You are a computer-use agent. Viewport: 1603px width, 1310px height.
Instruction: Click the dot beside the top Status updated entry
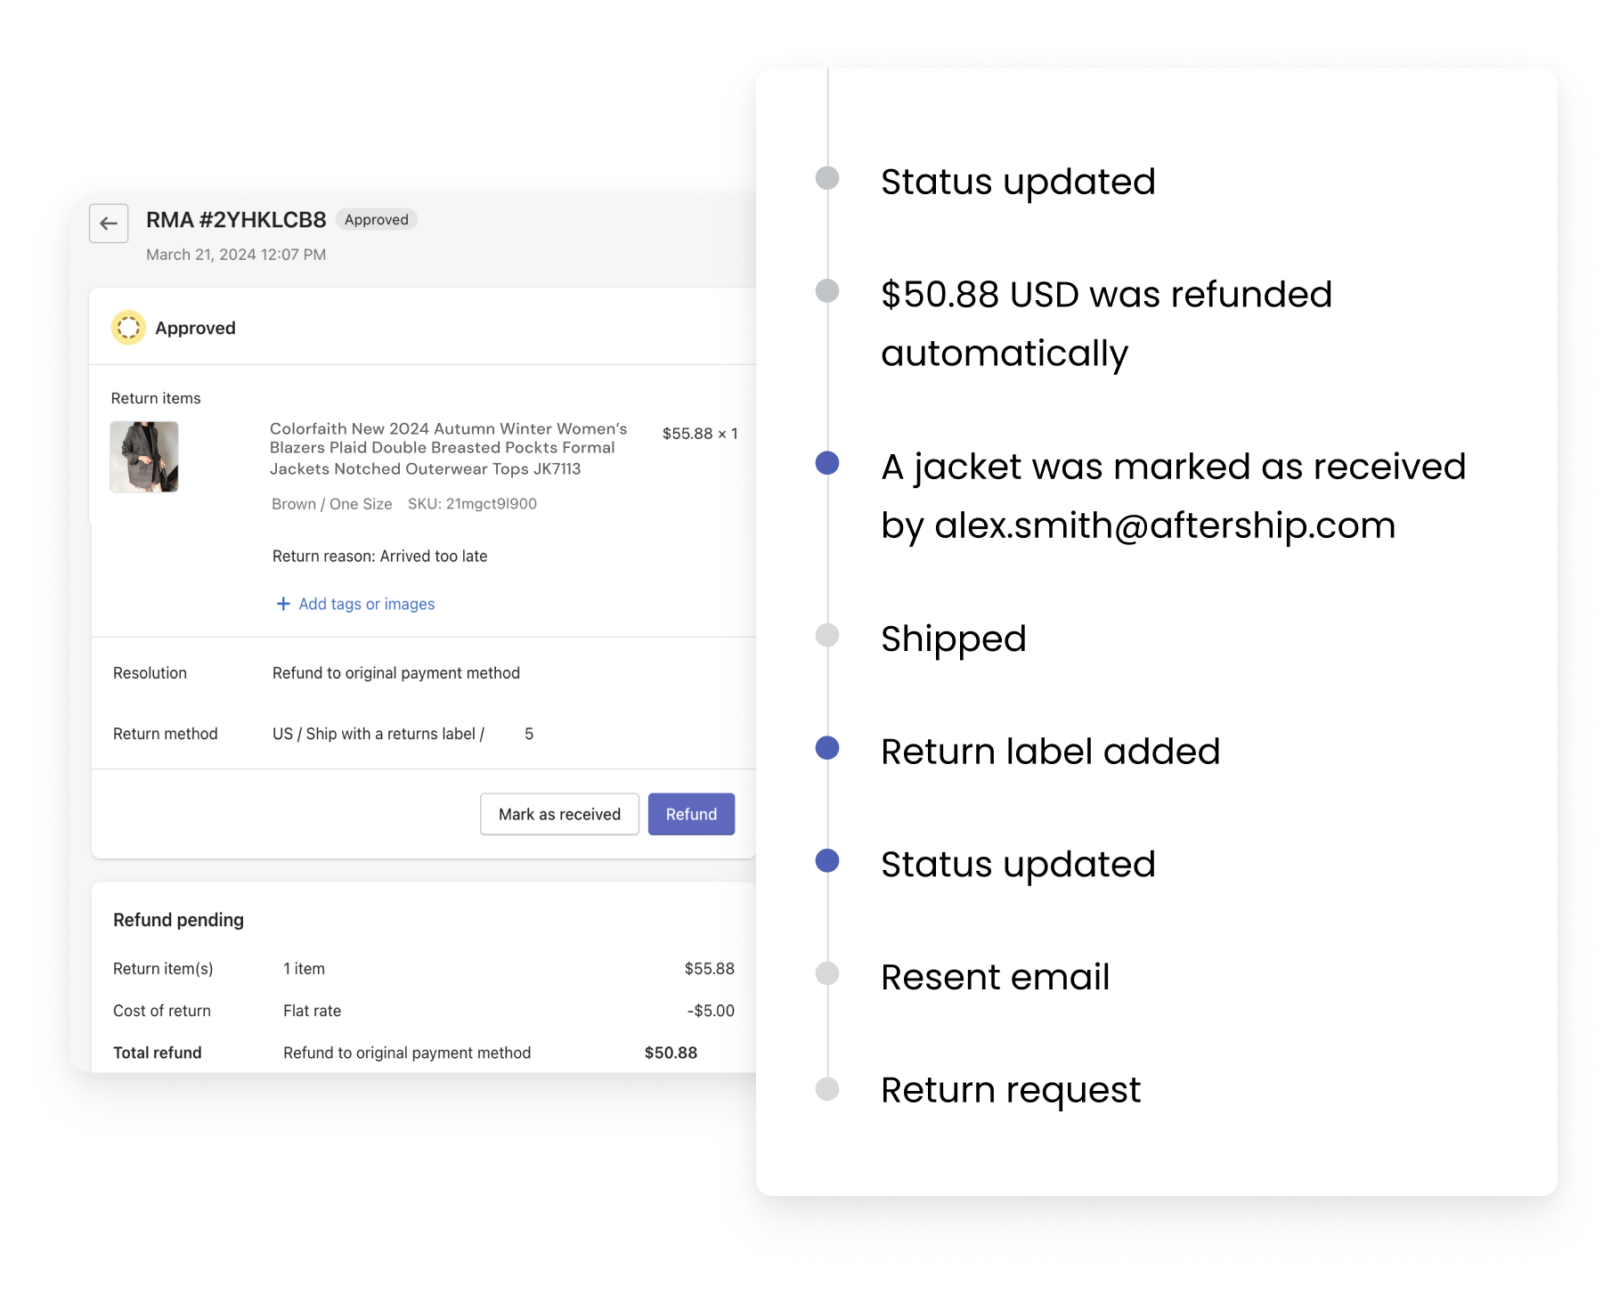coord(829,176)
